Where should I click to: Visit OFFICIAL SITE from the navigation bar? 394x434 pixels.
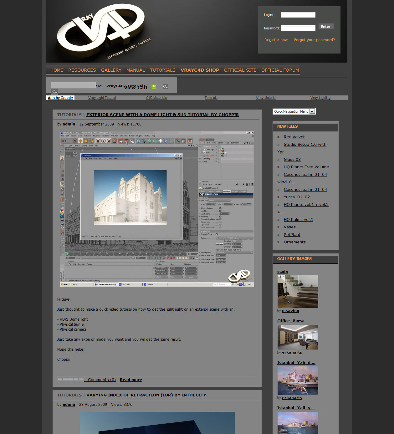(x=240, y=70)
